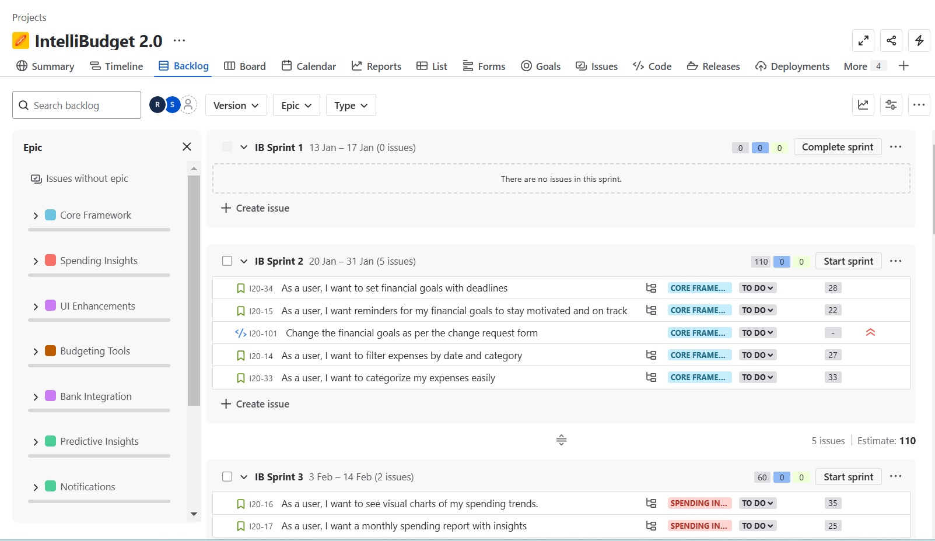Click the Complete sprint button
935x541 pixels.
click(x=838, y=147)
